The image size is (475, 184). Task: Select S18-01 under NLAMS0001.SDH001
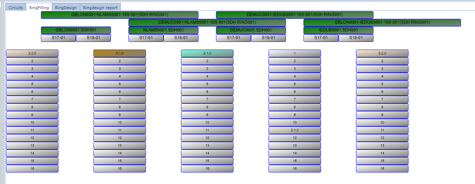[x=181, y=38]
